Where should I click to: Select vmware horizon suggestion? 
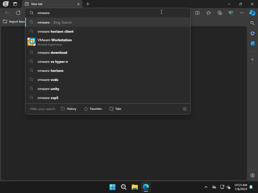click(x=108, y=71)
